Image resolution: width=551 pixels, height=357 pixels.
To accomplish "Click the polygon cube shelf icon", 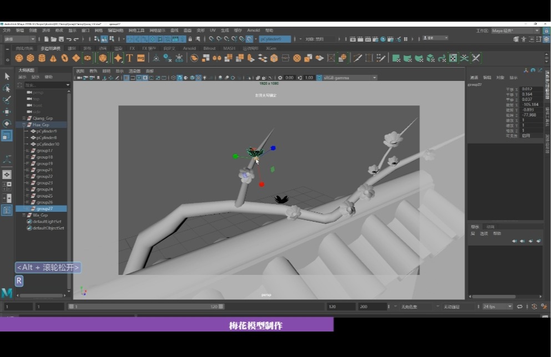I will point(31,58).
